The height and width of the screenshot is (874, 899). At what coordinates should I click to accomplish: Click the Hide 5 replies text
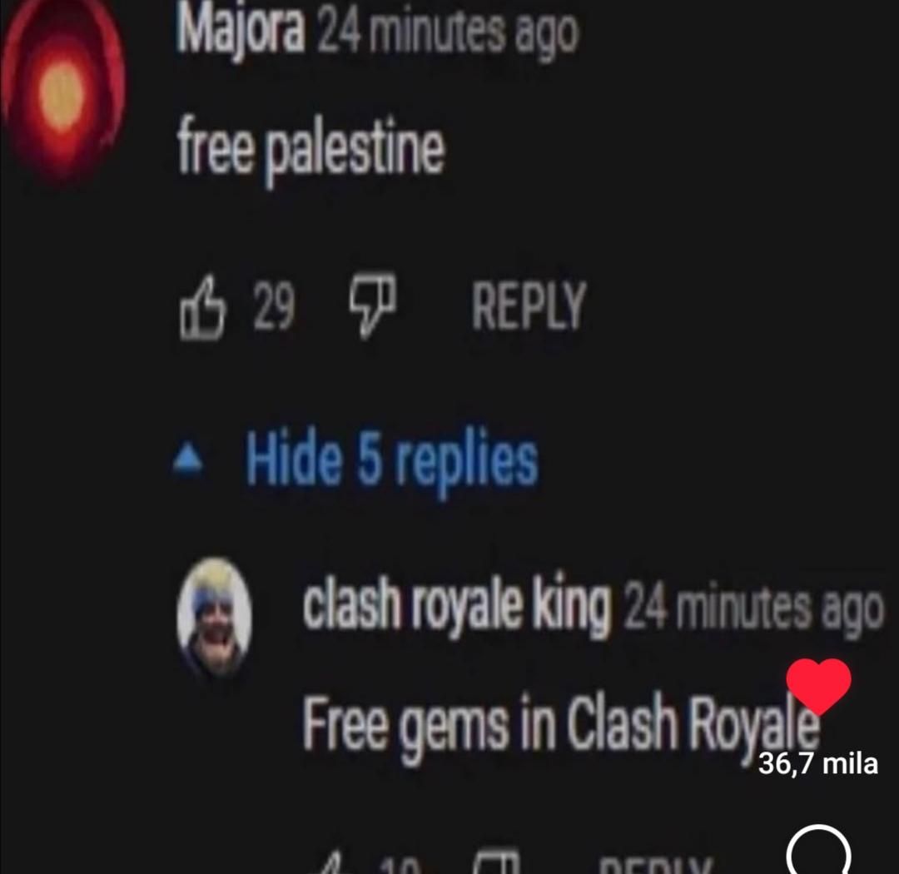coord(392,462)
